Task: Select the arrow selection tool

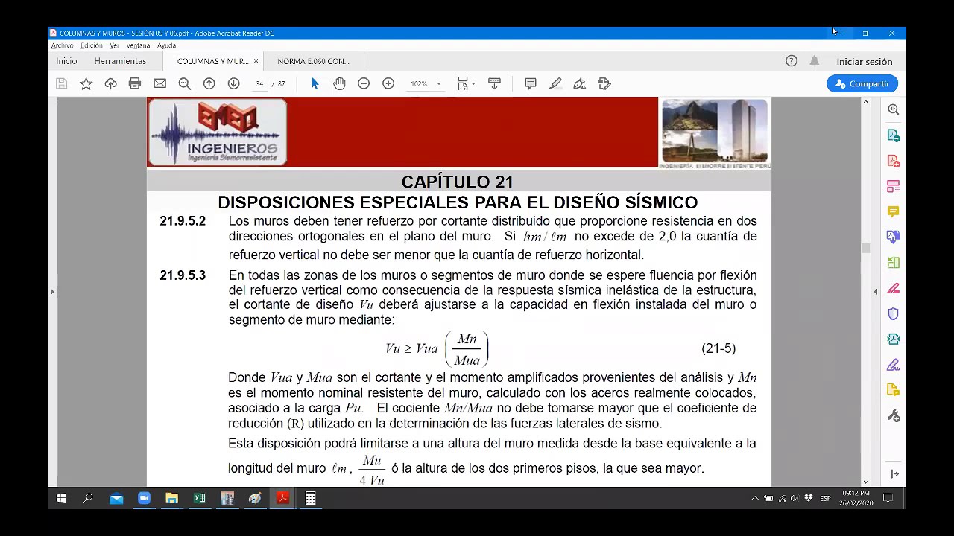Action: pos(315,84)
